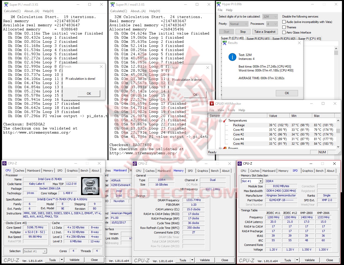Click the Intel Core i5 X-series logo
Viewport: 344px width, 265px height.
click(x=90, y=186)
